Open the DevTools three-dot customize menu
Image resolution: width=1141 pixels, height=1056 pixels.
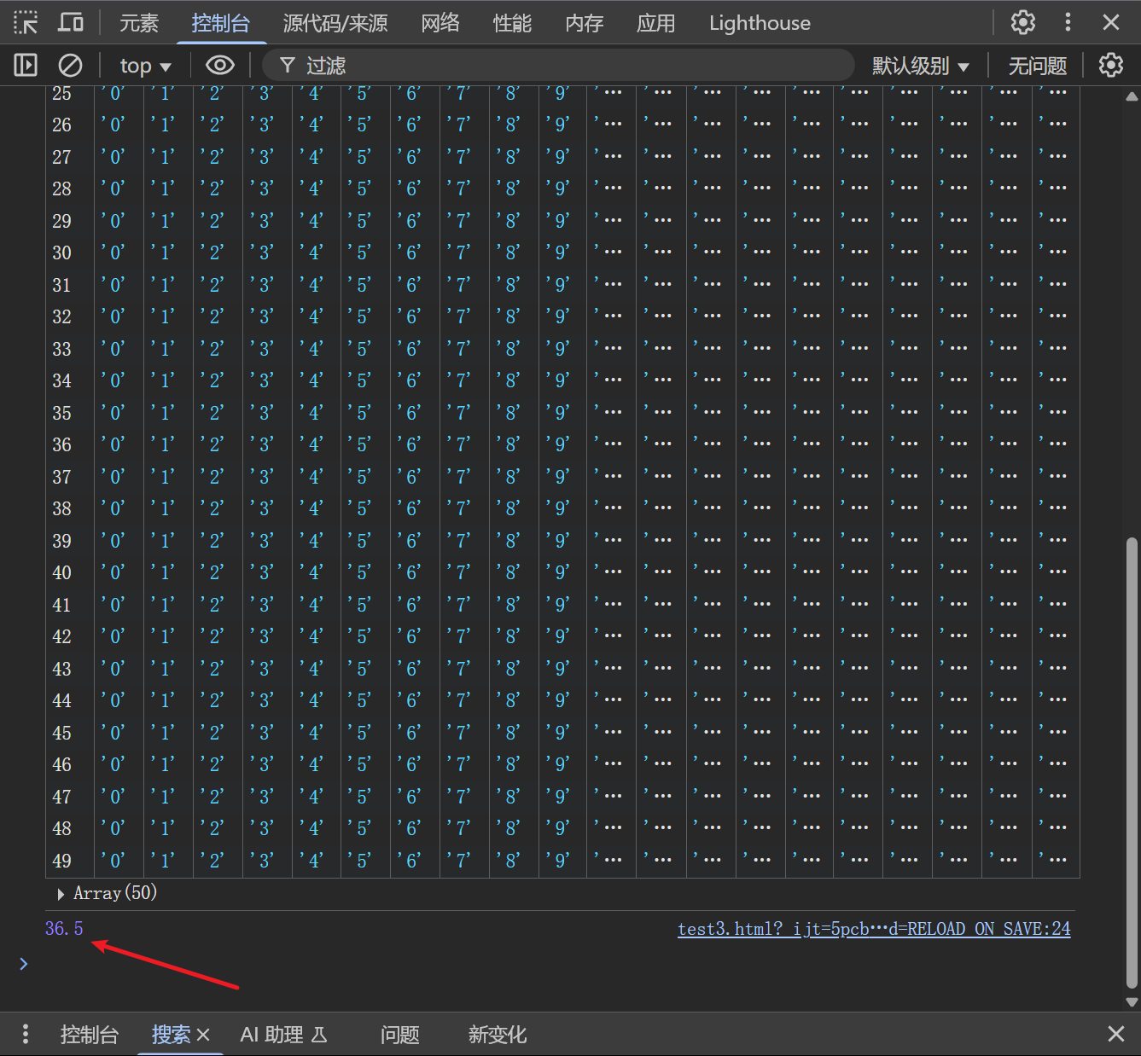[x=1068, y=22]
